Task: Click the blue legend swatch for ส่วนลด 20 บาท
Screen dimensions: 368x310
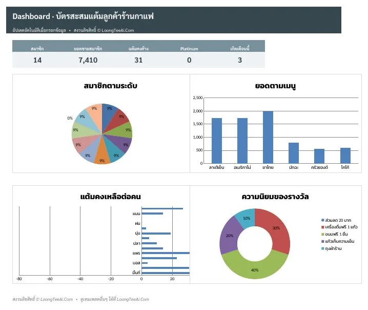Action: (x=323, y=220)
